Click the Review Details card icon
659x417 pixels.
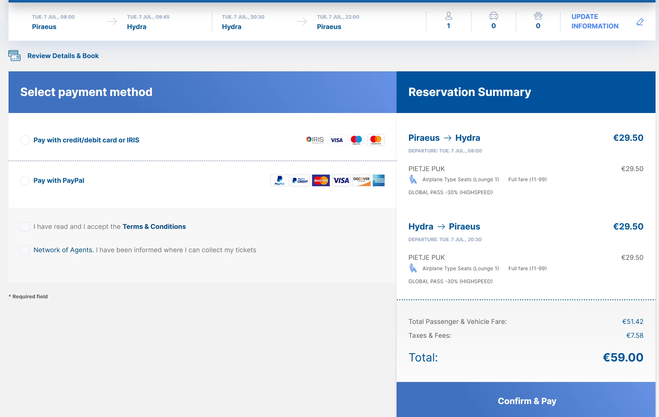click(15, 56)
